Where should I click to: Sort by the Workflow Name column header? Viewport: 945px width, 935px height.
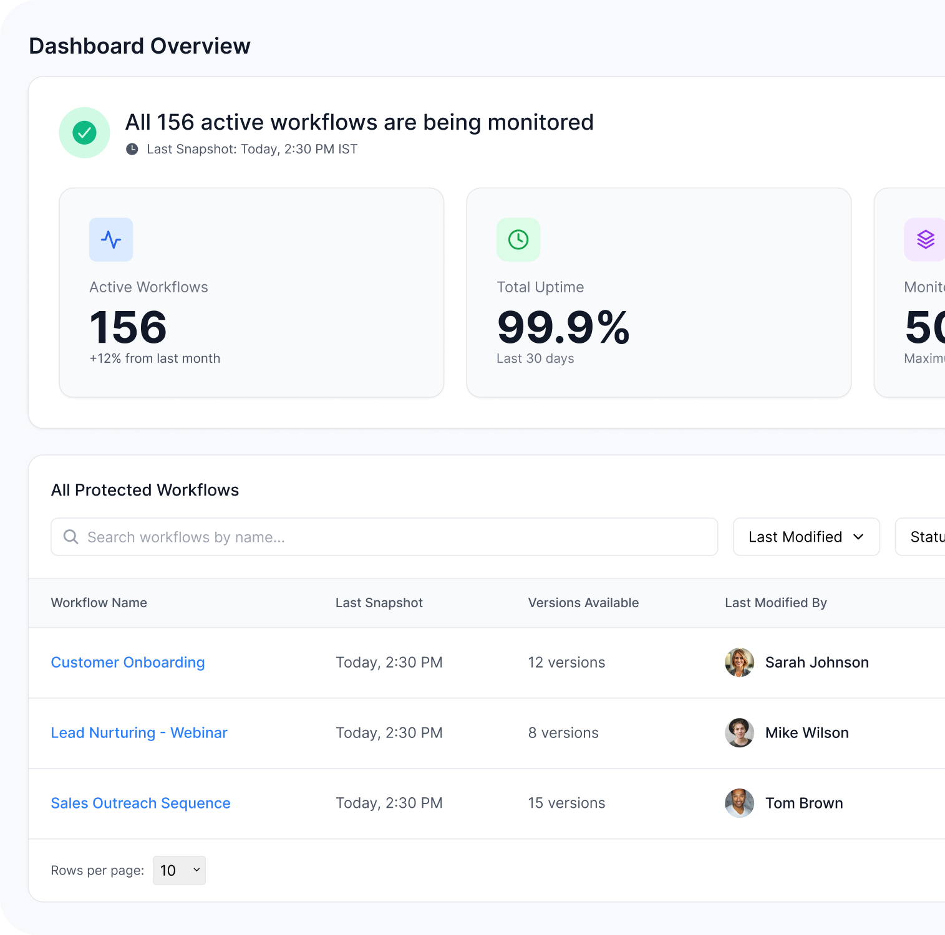(99, 603)
